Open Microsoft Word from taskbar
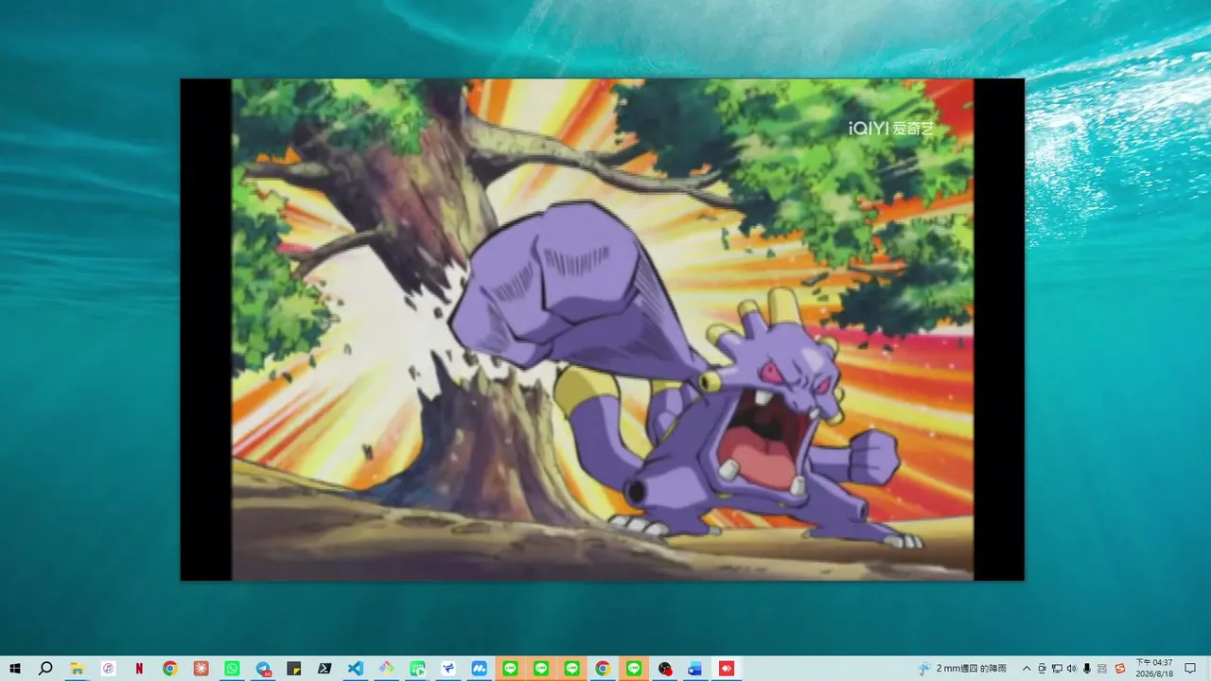 click(x=694, y=668)
